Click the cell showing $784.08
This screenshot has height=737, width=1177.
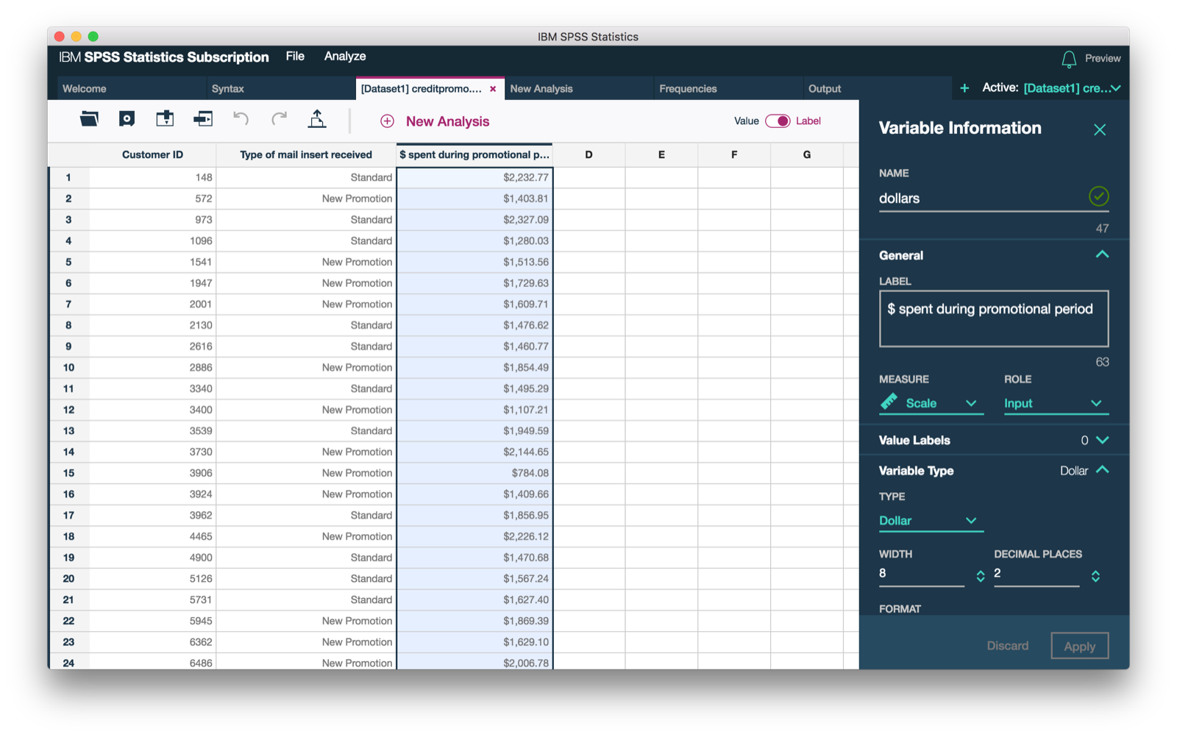tap(474, 473)
